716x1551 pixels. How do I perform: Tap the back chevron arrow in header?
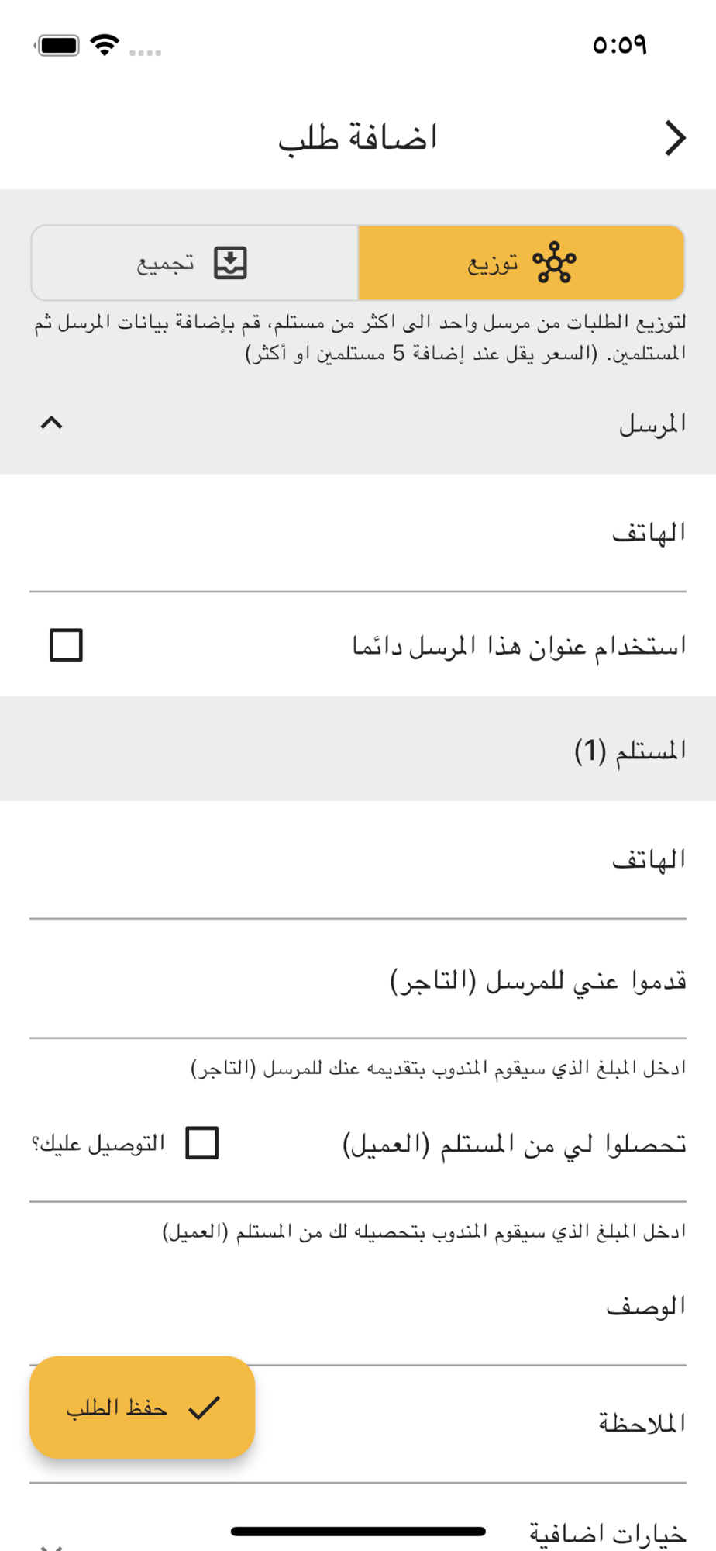pyautogui.click(x=675, y=139)
